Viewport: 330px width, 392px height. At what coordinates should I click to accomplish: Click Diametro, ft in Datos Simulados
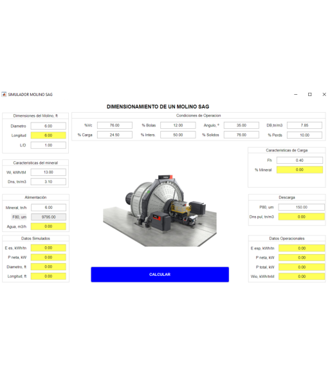click(48, 266)
